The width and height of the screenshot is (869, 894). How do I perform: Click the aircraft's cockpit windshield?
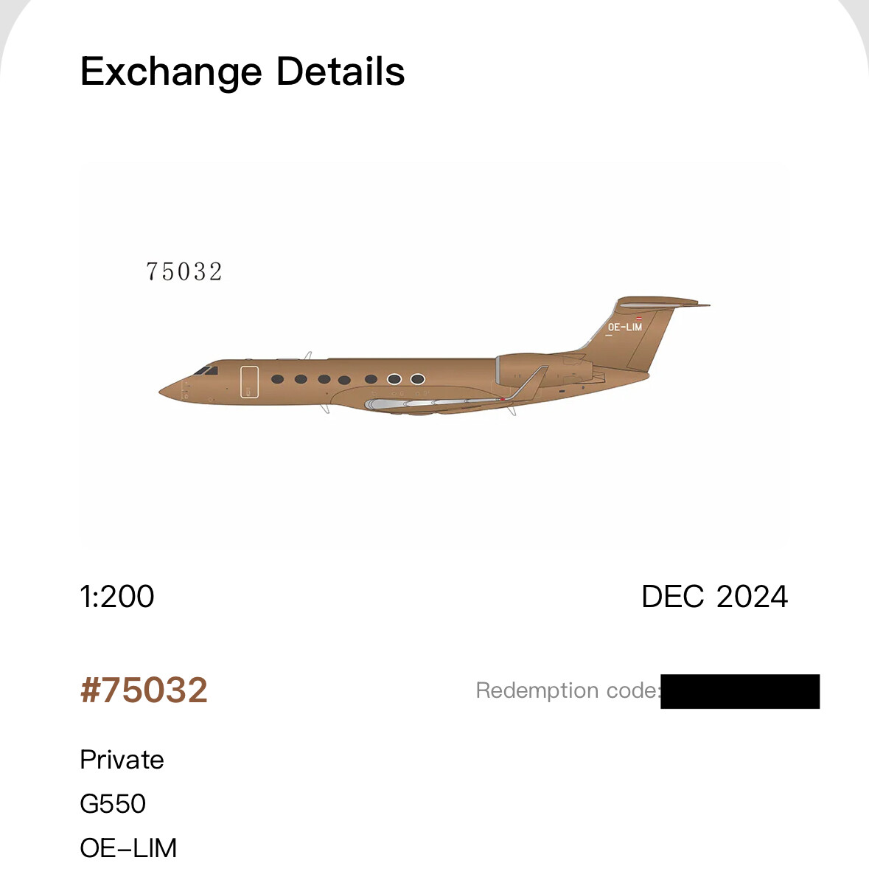click(x=206, y=370)
